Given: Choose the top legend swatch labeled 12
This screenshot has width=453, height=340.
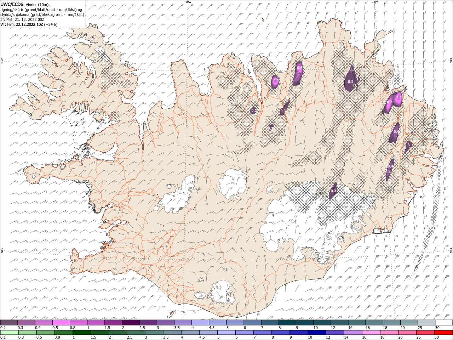Looking at the screenshot, I should point(339,323).
